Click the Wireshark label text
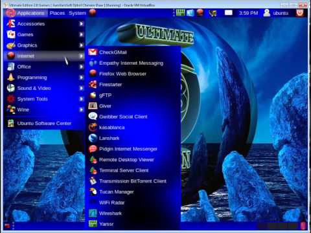This screenshot has height=233, width=311. (x=110, y=213)
